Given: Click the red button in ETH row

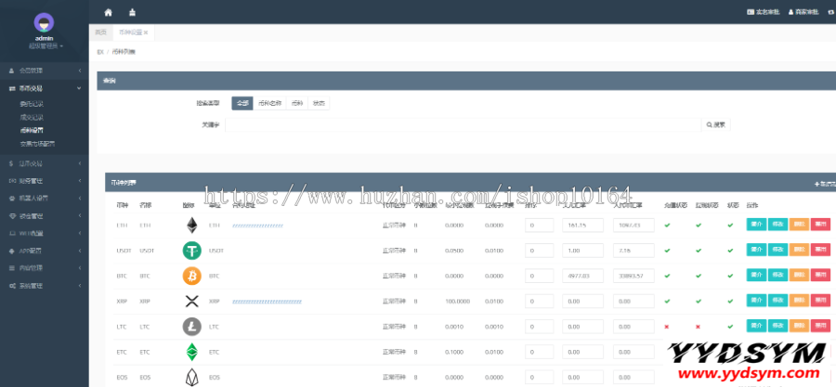Looking at the screenshot, I should pyautogui.click(x=820, y=225).
